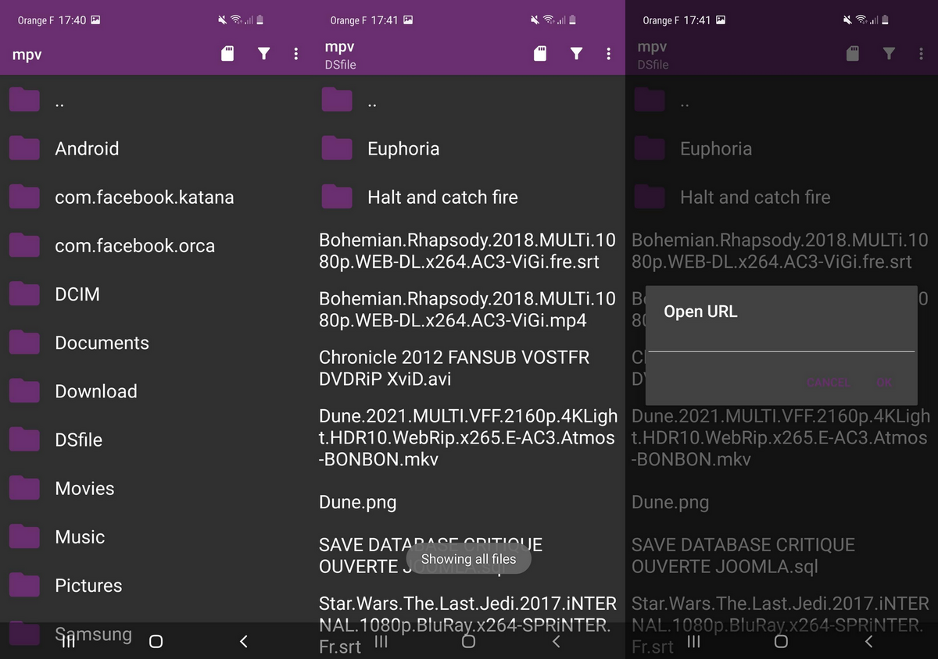Open the filter icon on the left screen
Viewport: 938px width, 659px height.
pyautogui.click(x=264, y=53)
